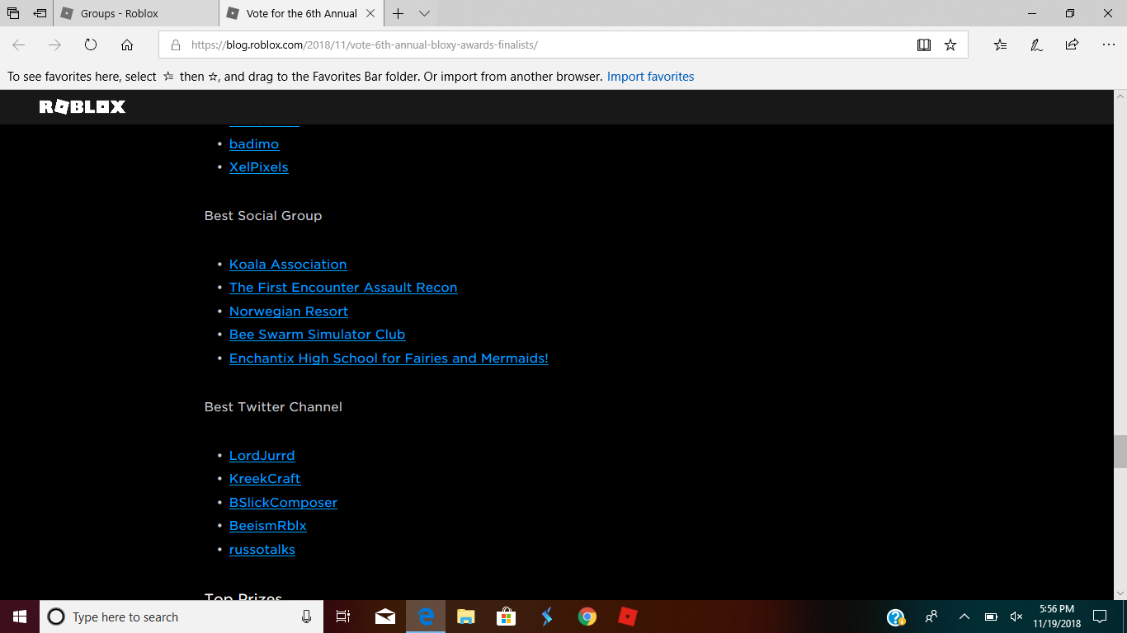Click the page vertical scrollbar thumb
1127x633 pixels.
1120,452
